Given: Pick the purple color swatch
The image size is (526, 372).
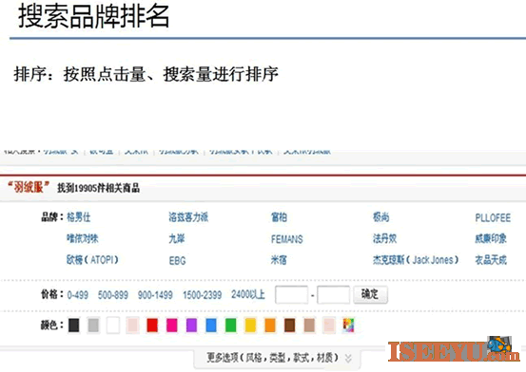Looking at the screenshot, I should 191,325.
